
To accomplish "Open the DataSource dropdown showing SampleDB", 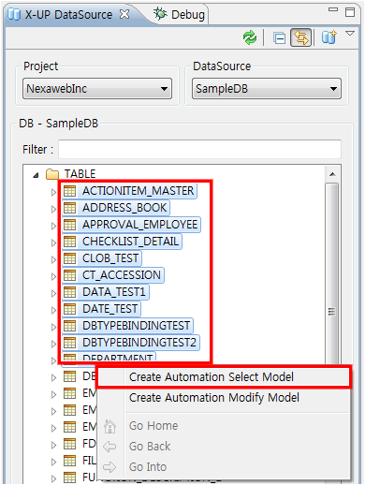I will [x=267, y=89].
